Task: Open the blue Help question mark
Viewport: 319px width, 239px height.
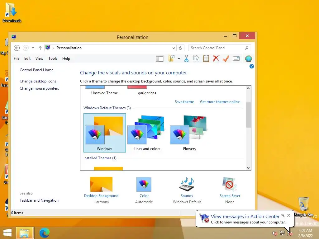Action: [x=252, y=66]
